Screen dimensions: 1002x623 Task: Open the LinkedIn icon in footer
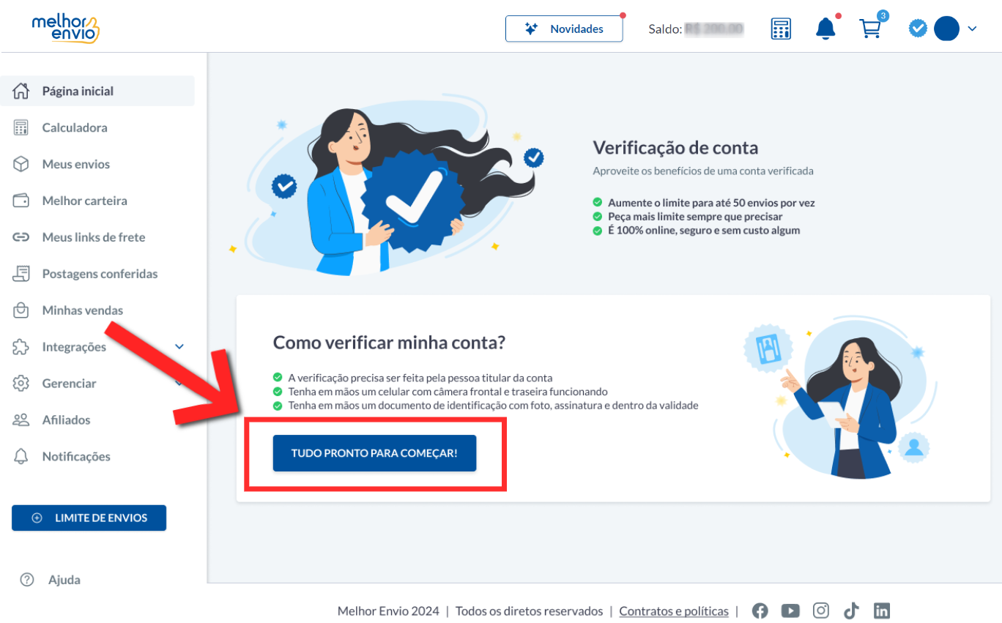pos(881,611)
